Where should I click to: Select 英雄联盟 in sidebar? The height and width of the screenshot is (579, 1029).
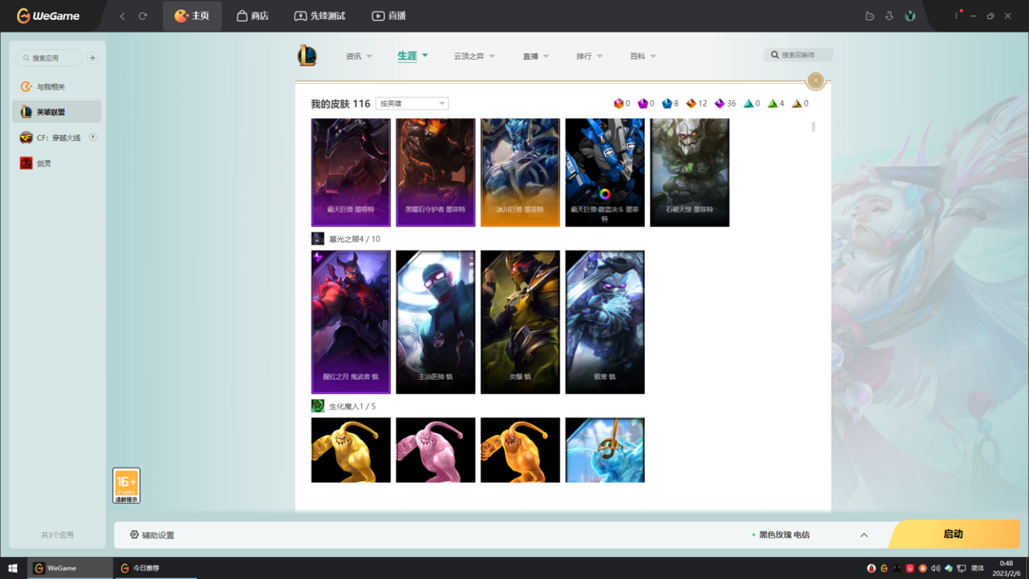[x=57, y=111]
